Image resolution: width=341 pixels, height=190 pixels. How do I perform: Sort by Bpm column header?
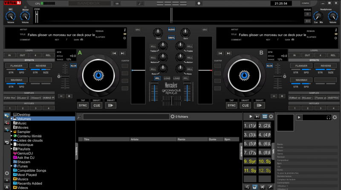click(231, 139)
